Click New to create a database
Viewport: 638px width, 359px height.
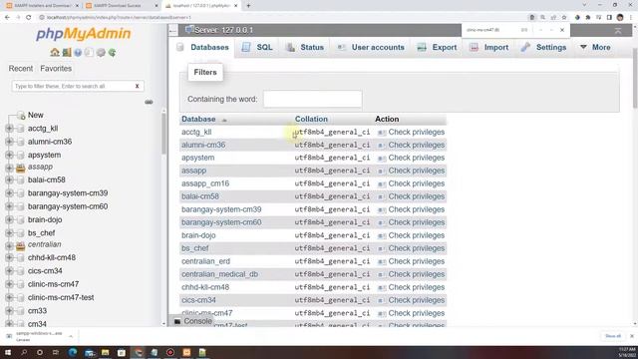point(36,115)
